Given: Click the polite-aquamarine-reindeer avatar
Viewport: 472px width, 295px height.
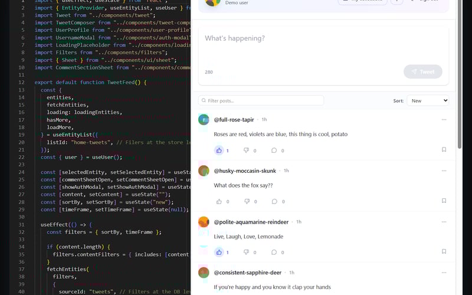Looking at the screenshot, I should pos(204,222).
